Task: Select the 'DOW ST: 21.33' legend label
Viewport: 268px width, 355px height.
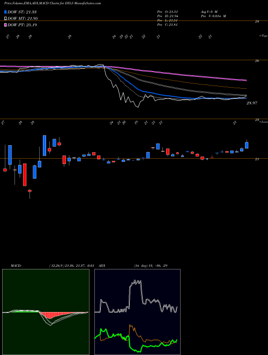Action: pos(22,12)
